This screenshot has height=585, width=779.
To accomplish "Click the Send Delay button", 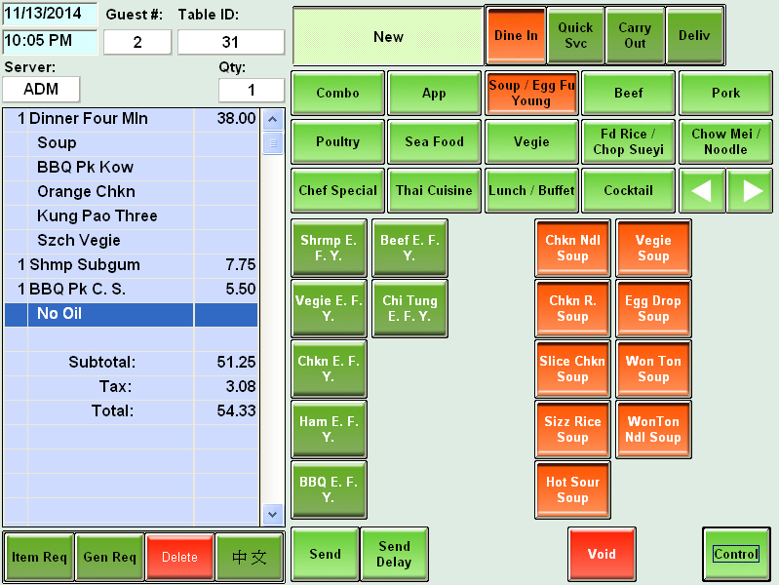I will [394, 555].
